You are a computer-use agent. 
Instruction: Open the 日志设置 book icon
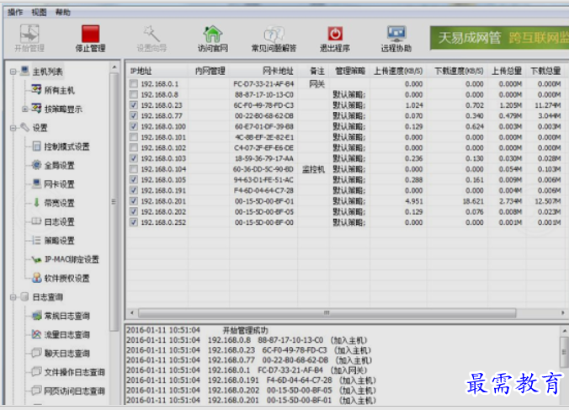[x=36, y=221]
